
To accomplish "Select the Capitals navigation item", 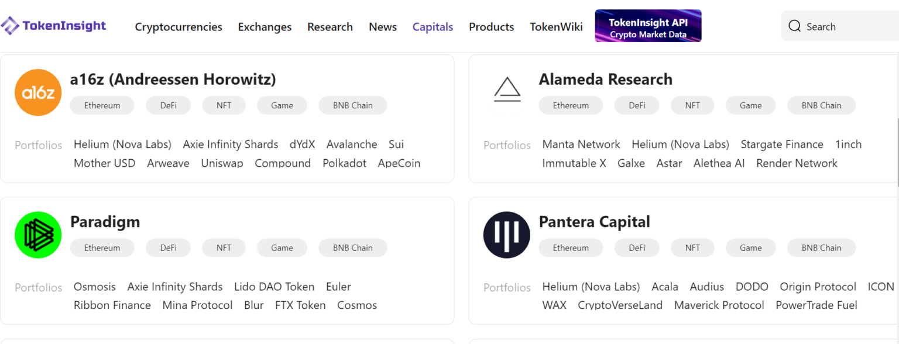I will coord(433,27).
